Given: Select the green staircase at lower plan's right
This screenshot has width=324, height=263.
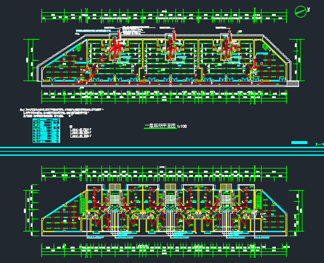Looking at the screenshot, I should click(258, 200).
